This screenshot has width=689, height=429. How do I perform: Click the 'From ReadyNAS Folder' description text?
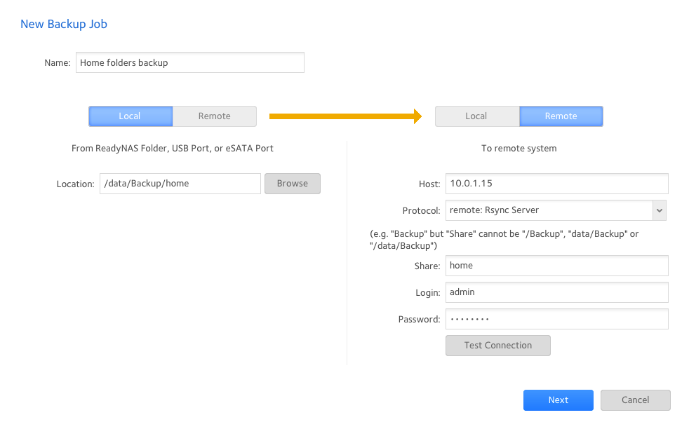click(173, 149)
